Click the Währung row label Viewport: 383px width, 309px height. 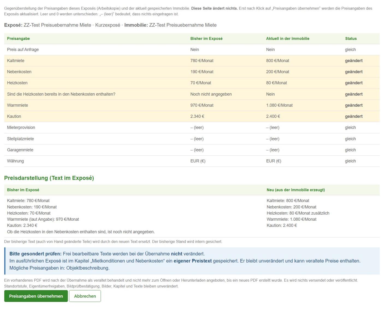15,161
